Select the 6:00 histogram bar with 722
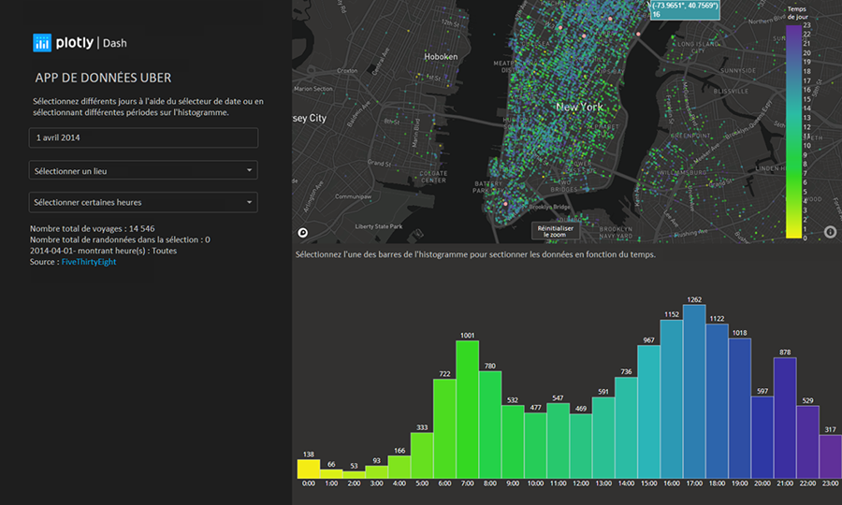 pos(444,429)
